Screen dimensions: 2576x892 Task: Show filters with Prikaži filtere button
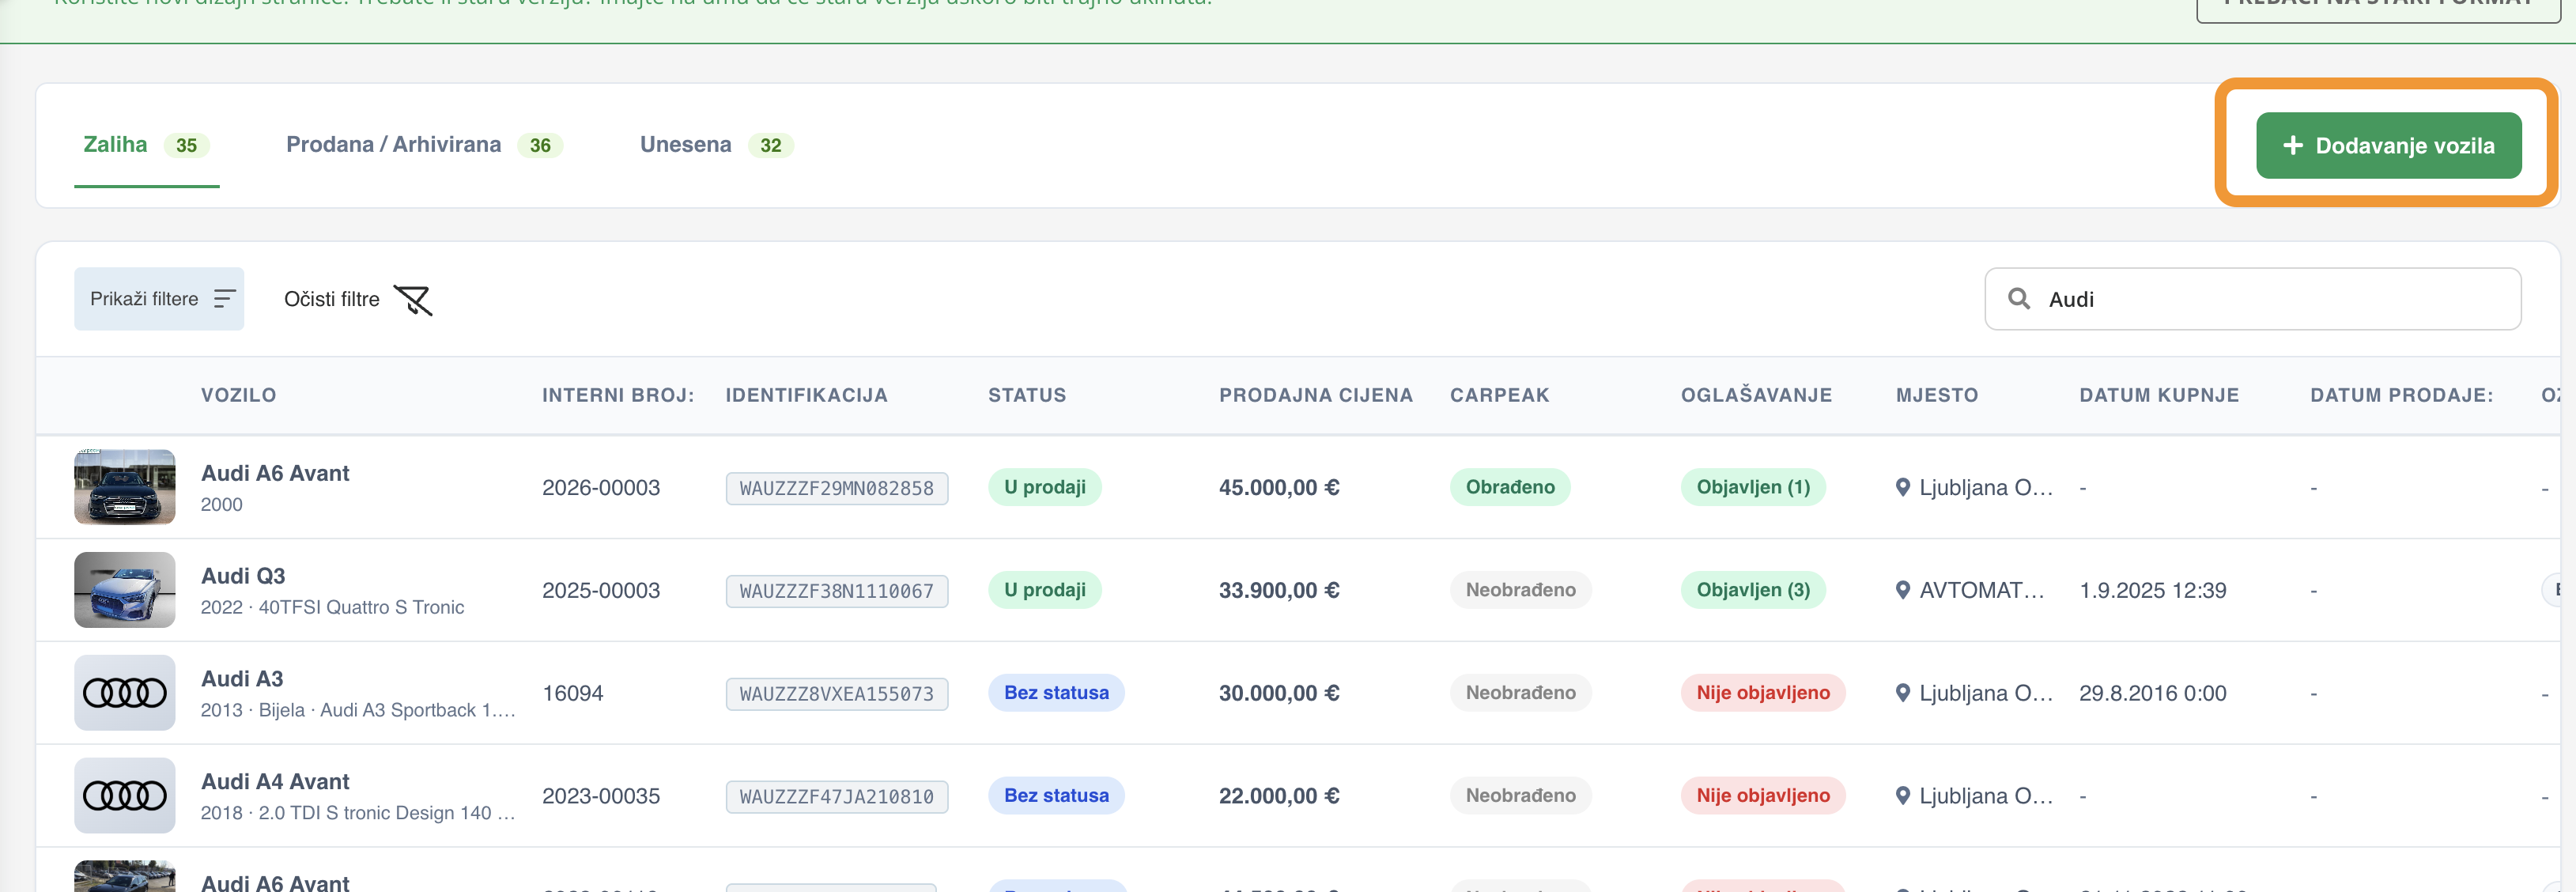point(159,299)
